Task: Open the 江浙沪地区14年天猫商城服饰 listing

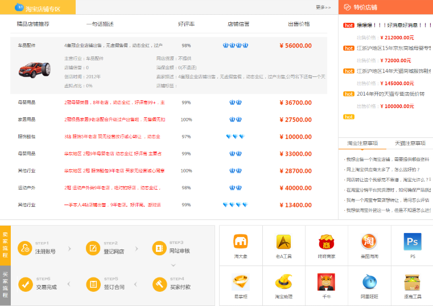Action: [394, 71]
